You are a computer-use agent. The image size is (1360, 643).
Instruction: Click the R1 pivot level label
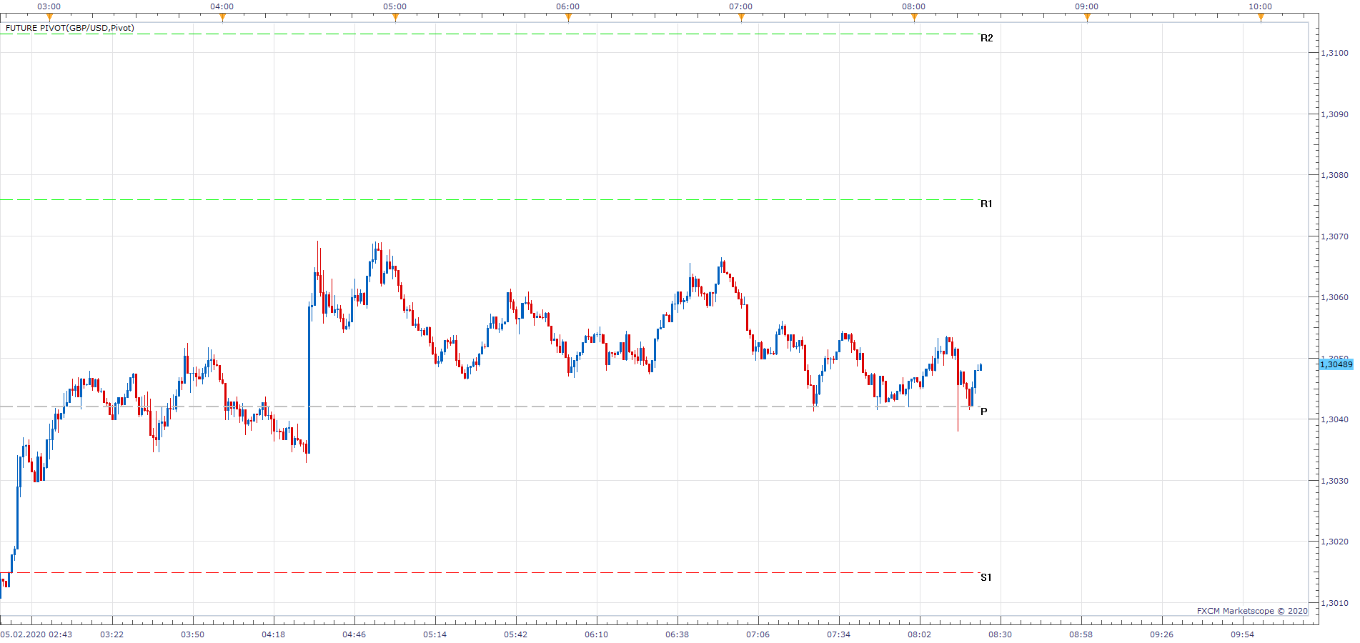(986, 204)
